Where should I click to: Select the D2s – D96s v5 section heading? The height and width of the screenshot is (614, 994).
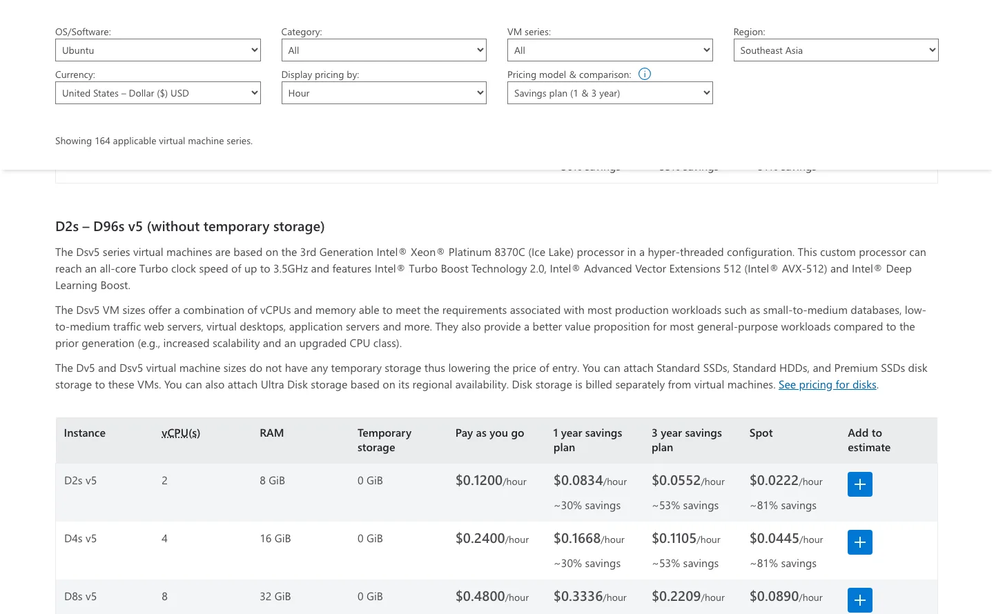click(x=190, y=227)
